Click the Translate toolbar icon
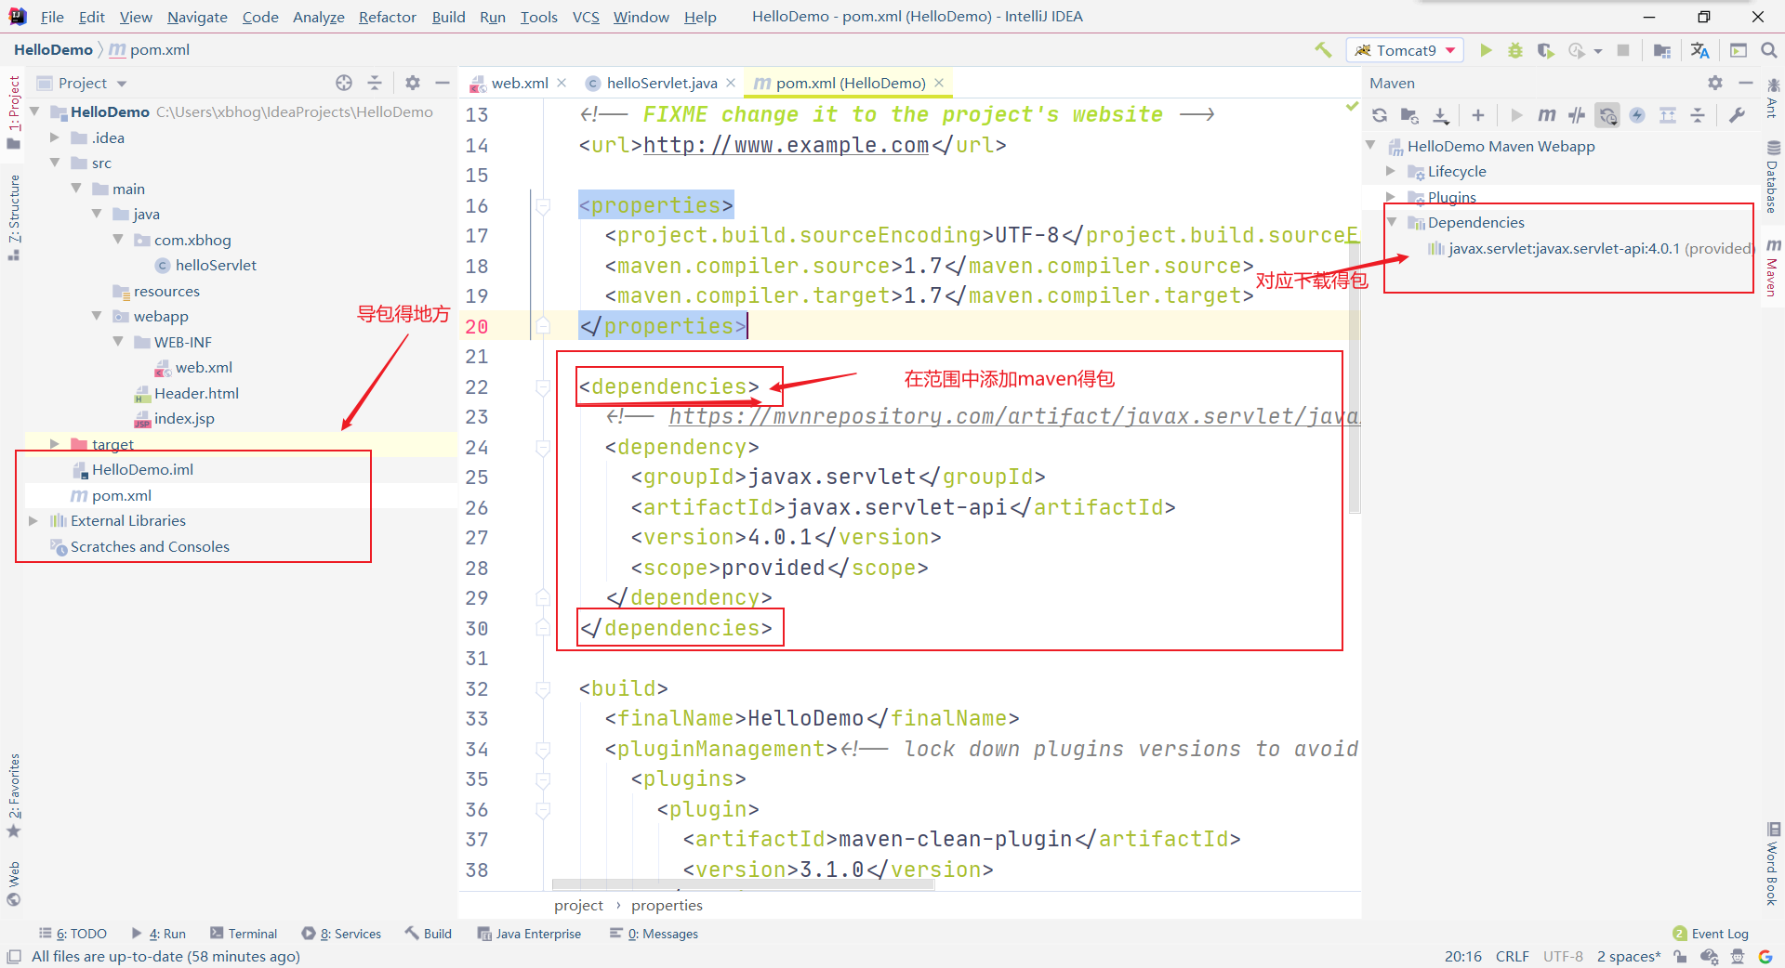Image resolution: width=1785 pixels, height=968 pixels. 1700,50
